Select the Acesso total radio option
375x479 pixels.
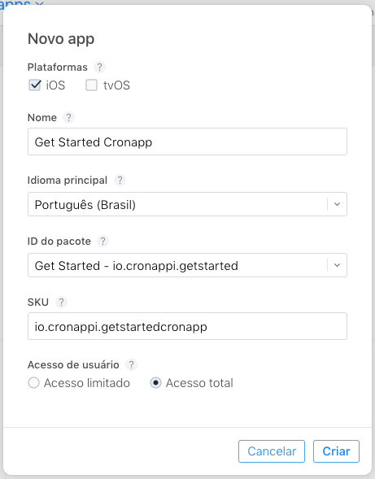coord(155,383)
